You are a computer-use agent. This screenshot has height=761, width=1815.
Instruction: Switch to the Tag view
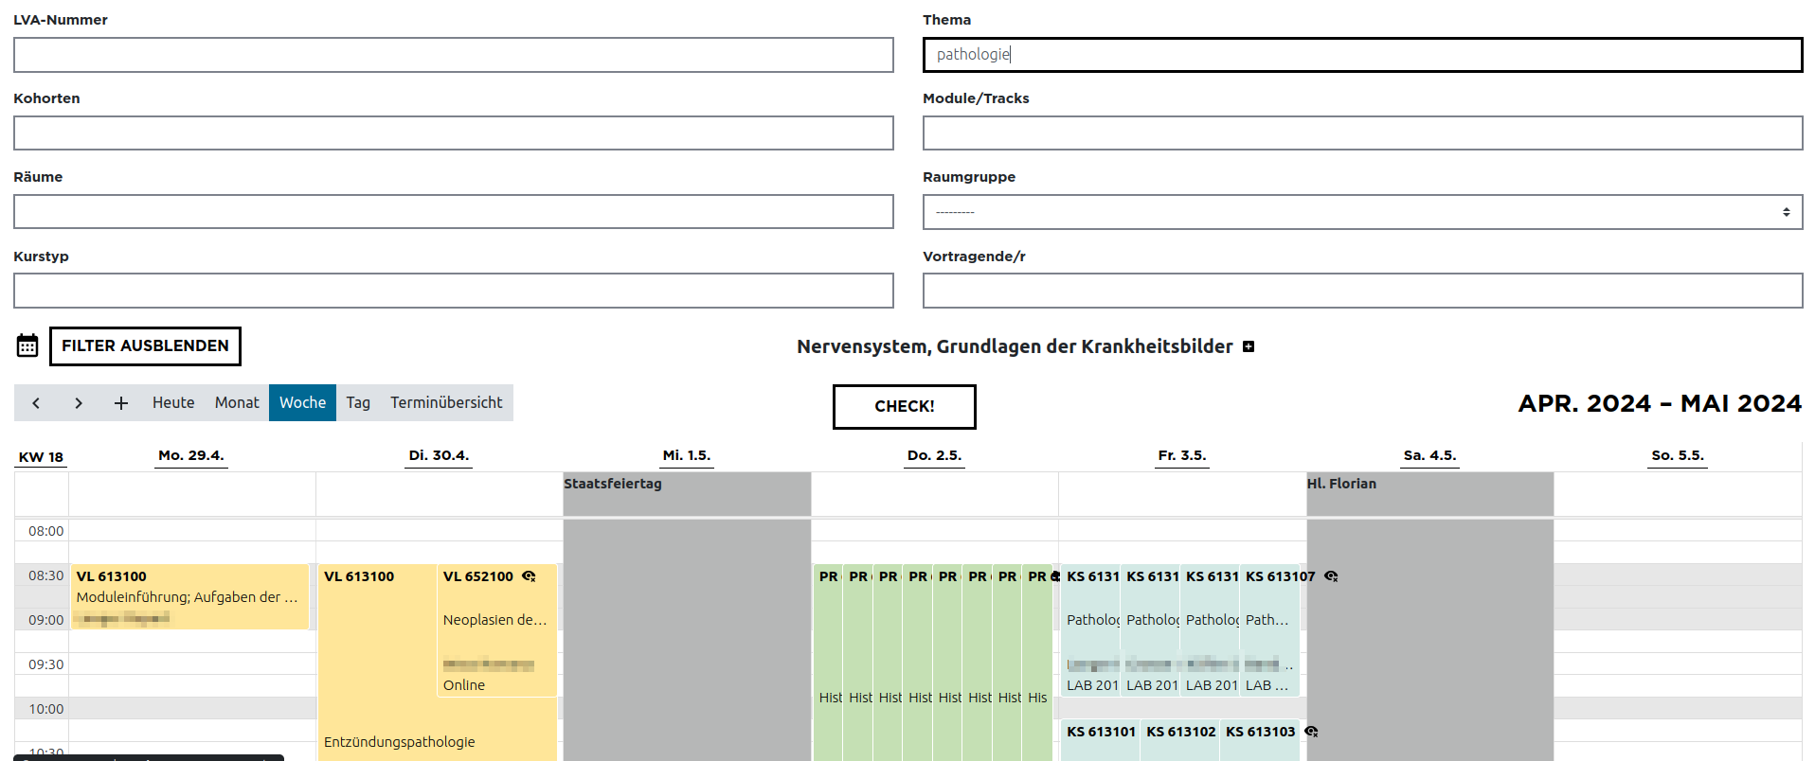coord(358,403)
